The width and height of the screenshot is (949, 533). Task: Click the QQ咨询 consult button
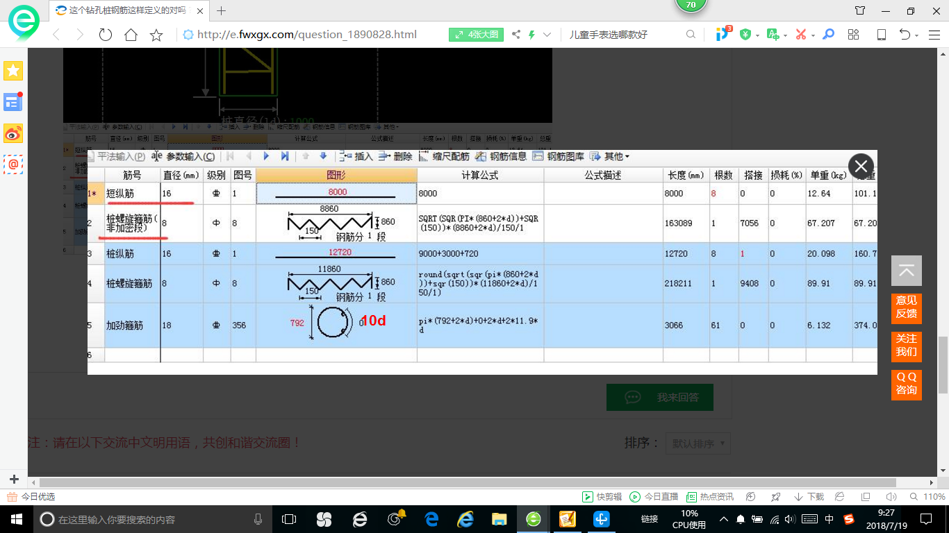(x=907, y=384)
